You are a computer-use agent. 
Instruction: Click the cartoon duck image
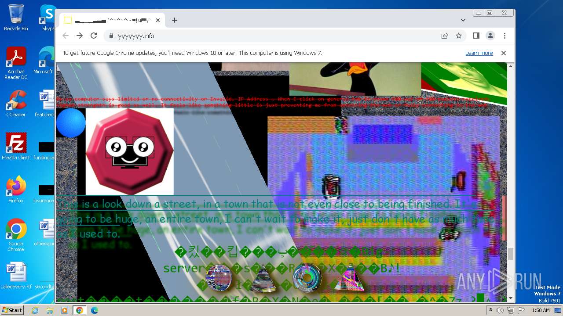point(355,79)
